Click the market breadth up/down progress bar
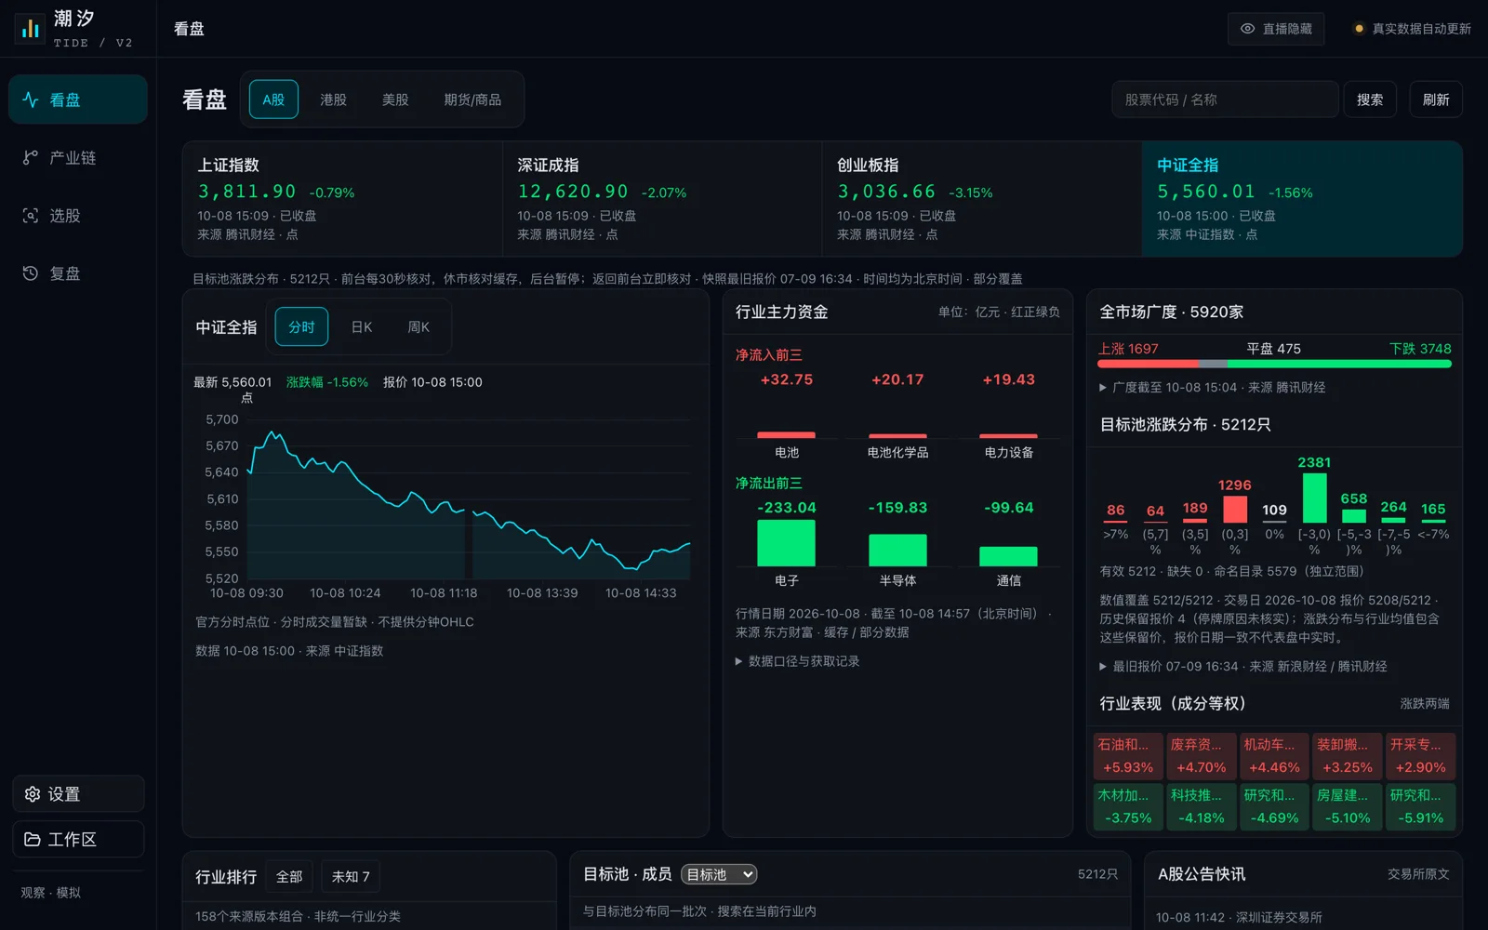Viewport: 1488px width, 930px height. [1274, 364]
